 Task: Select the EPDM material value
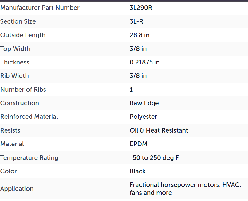coord(139,144)
